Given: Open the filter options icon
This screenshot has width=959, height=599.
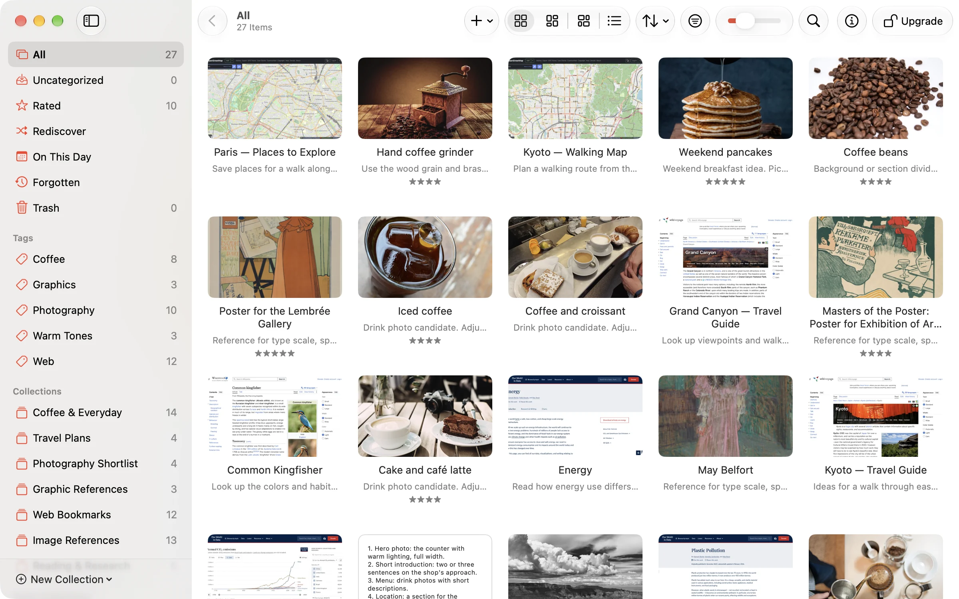Looking at the screenshot, I should (695, 21).
